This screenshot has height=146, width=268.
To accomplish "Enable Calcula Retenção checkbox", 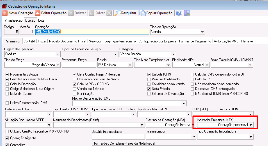I will pyautogui.click(x=7, y=84).
